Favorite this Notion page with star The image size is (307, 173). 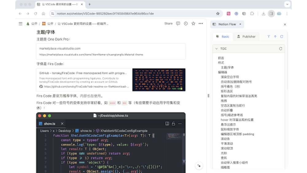193,24
